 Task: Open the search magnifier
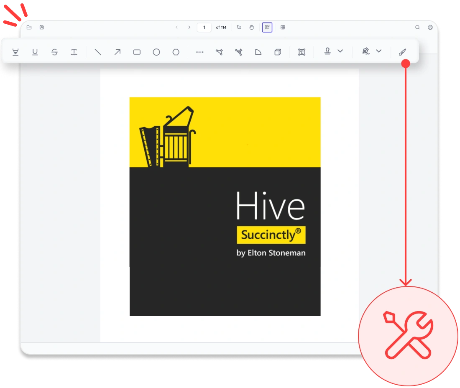[417, 27]
